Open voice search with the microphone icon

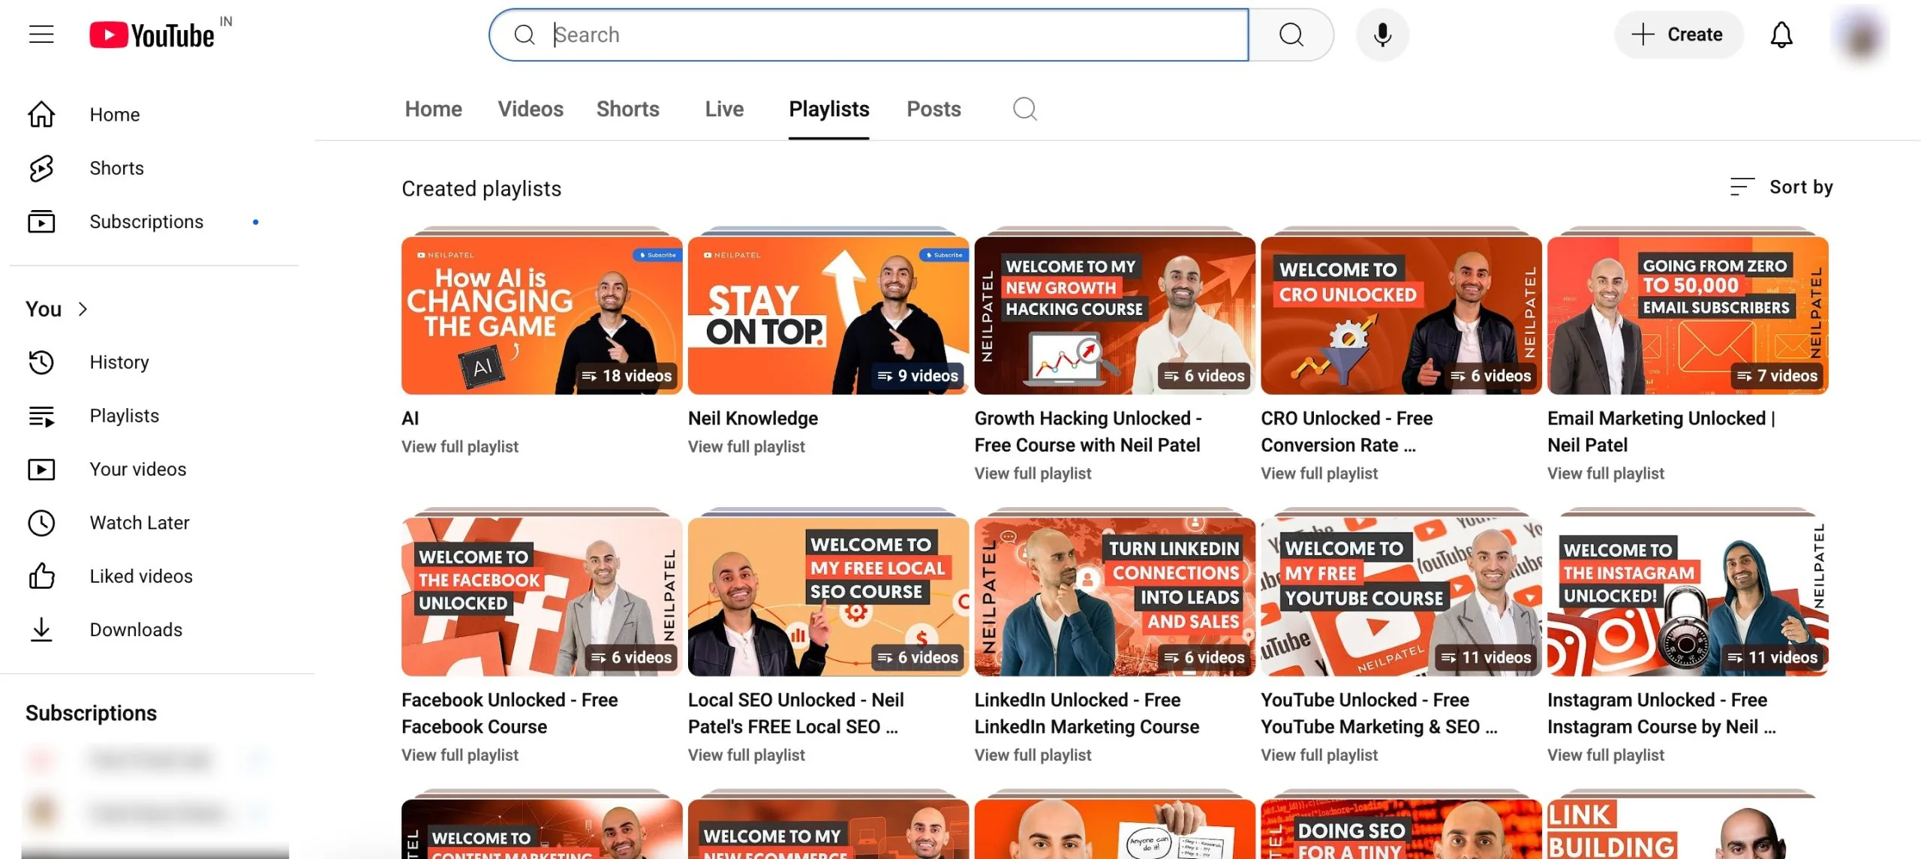(x=1381, y=34)
